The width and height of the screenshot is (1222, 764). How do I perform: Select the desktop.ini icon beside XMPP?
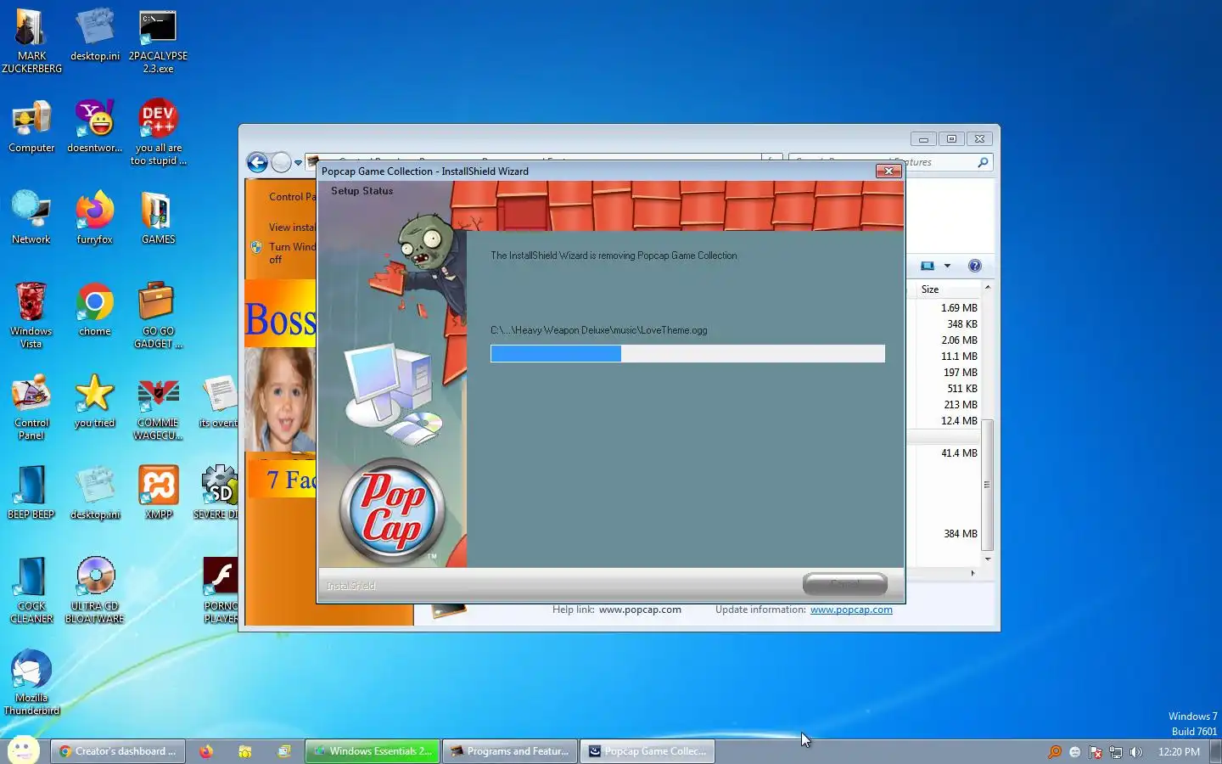click(x=95, y=493)
